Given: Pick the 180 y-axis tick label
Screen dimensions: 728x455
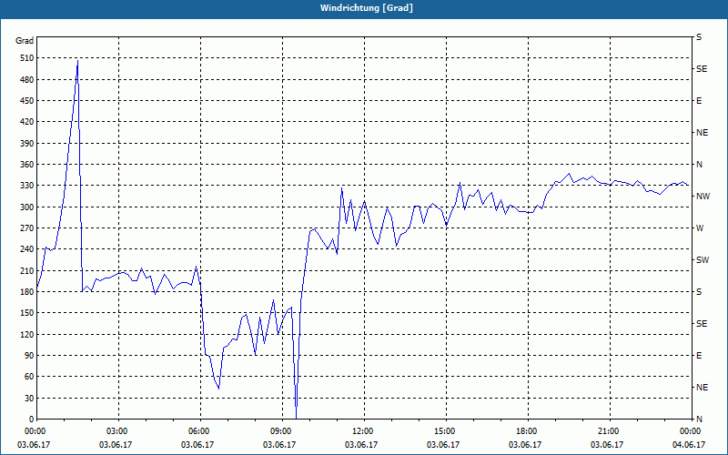Looking at the screenshot, I should coord(27,292).
